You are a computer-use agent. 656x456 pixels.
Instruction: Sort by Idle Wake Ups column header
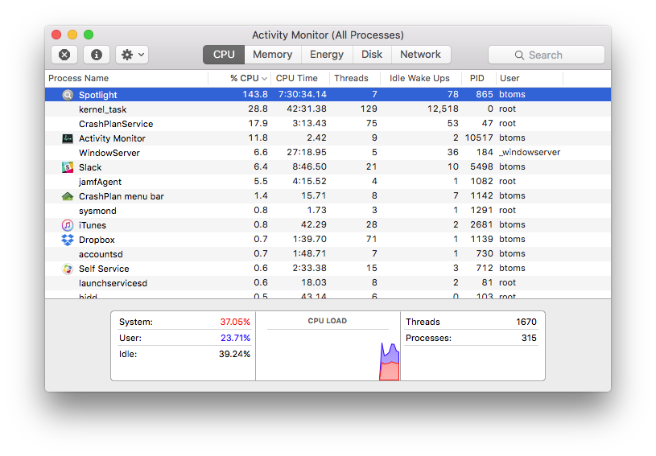pyautogui.click(x=421, y=78)
